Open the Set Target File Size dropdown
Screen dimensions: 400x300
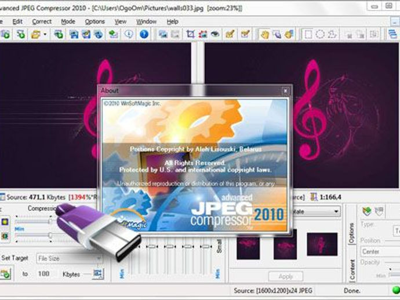[70, 258]
